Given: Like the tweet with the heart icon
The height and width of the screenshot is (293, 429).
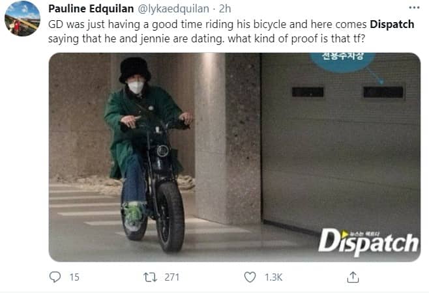Looking at the screenshot, I should (250, 277).
